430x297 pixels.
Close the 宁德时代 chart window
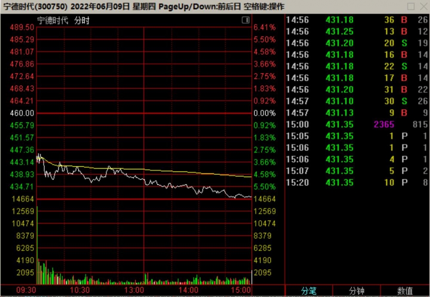(x=424, y=6)
